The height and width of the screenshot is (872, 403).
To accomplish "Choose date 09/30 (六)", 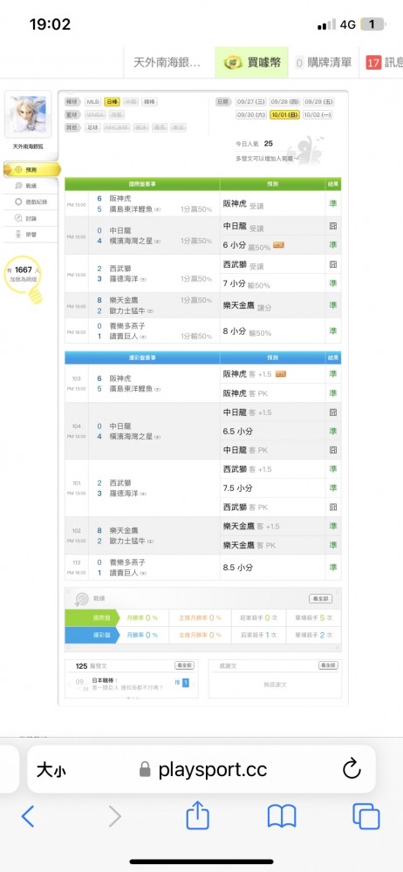I will click(x=250, y=114).
